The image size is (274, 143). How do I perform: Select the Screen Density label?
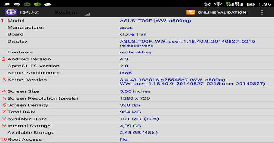pos(28,105)
